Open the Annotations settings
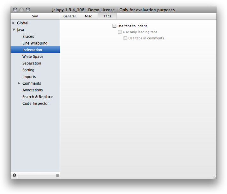This screenshot has height=194, width=227. [x=33, y=90]
